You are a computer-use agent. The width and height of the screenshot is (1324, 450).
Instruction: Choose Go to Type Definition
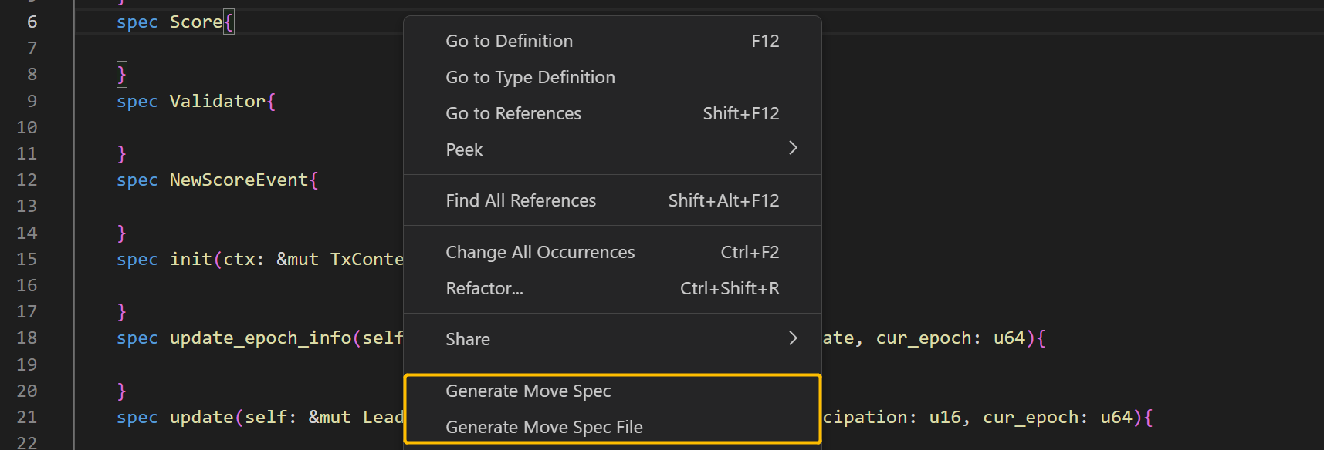coord(530,77)
